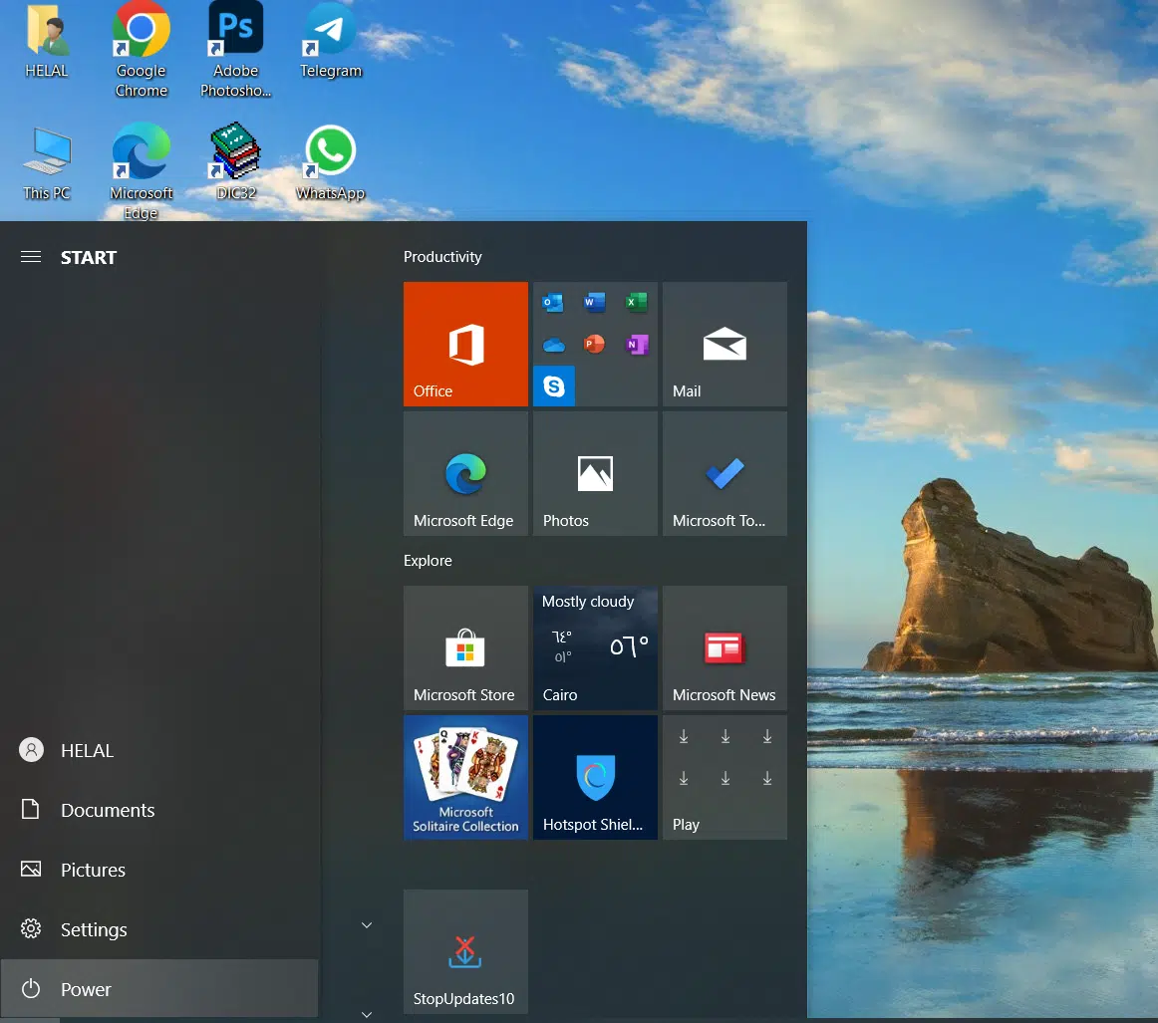Open Google Chrome desktop shortcut
This screenshot has height=1023, width=1158.
[142, 50]
